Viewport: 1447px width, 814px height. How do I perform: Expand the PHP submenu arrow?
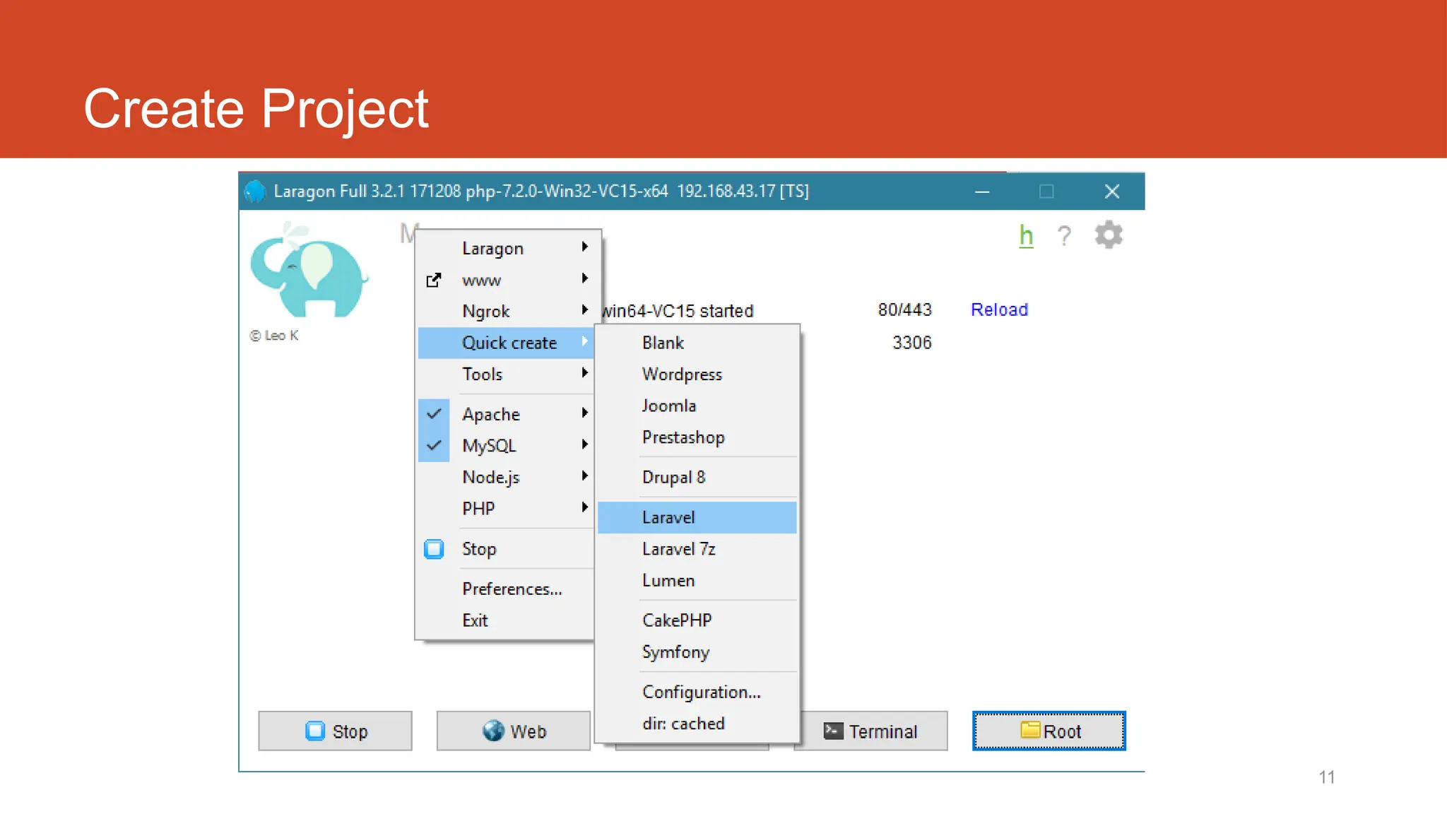click(584, 507)
